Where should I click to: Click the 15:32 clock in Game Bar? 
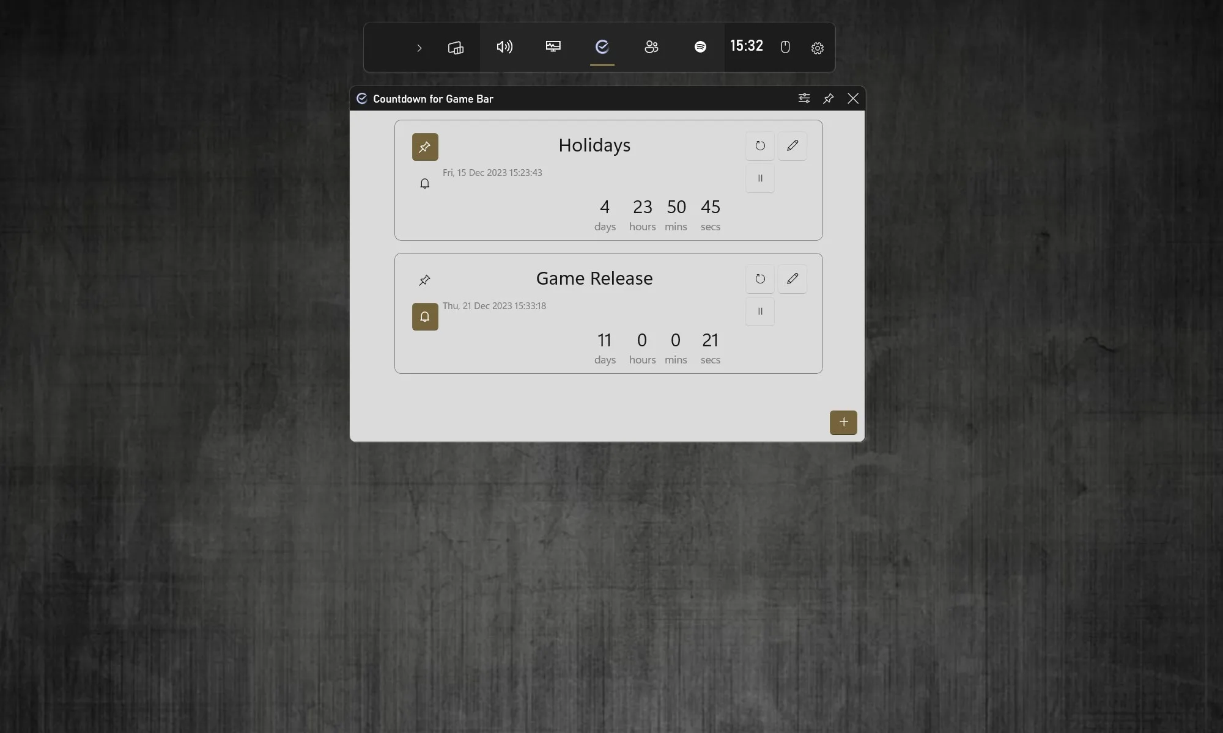coord(747,46)
